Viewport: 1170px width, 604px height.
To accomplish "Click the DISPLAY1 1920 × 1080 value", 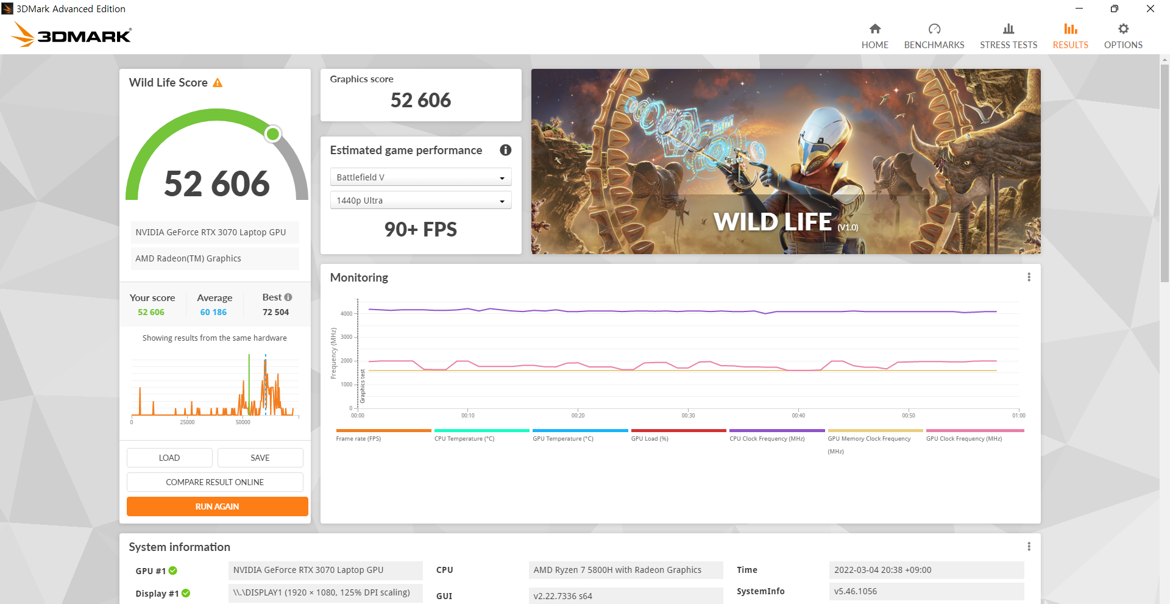I will [325, 592].
